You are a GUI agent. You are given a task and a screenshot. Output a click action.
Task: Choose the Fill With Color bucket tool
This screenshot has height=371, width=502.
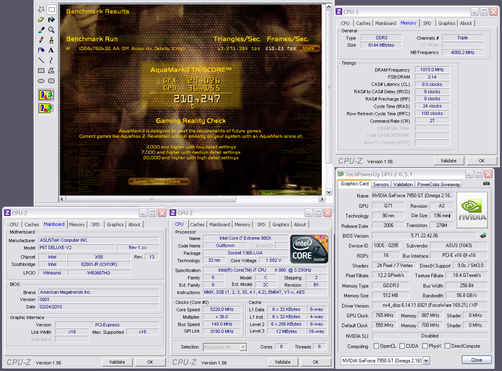point(52,20)
